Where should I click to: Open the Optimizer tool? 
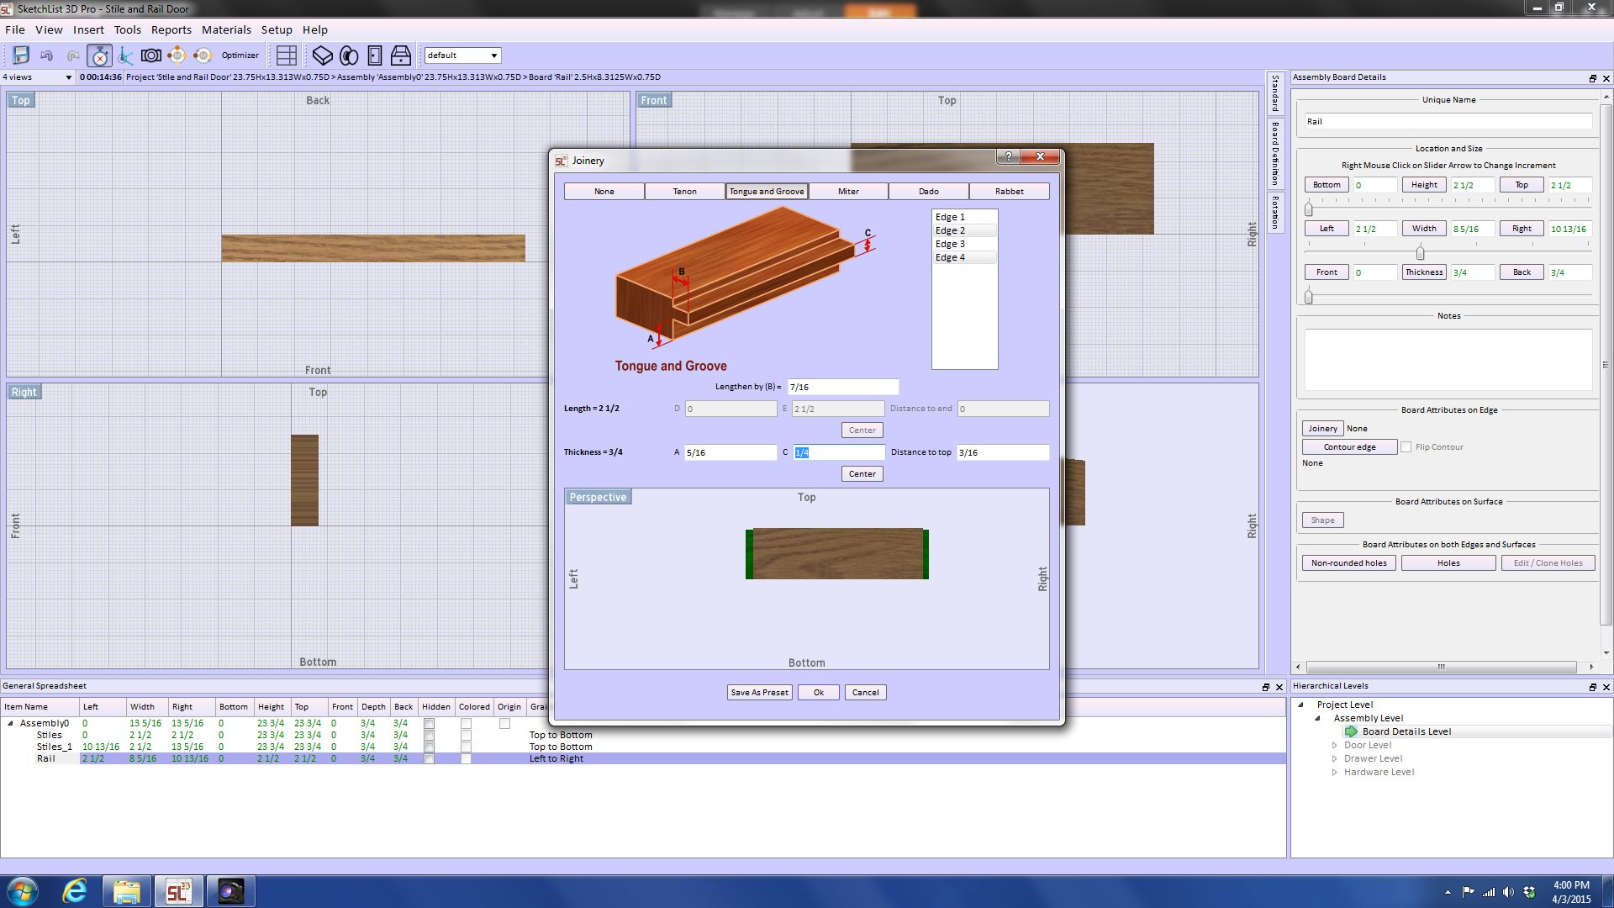[x=240, y=55]
